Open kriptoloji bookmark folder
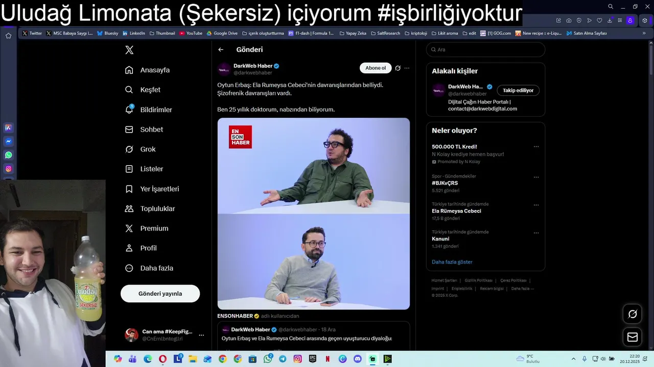The height and width of the screenshot is (367, 654). pos(416,33)
